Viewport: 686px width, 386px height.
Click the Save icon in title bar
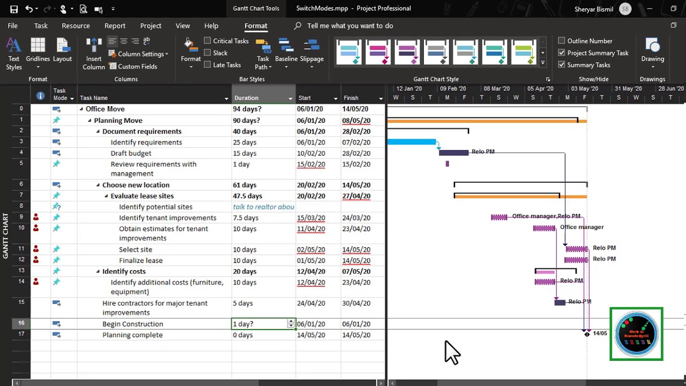point(13,9)
